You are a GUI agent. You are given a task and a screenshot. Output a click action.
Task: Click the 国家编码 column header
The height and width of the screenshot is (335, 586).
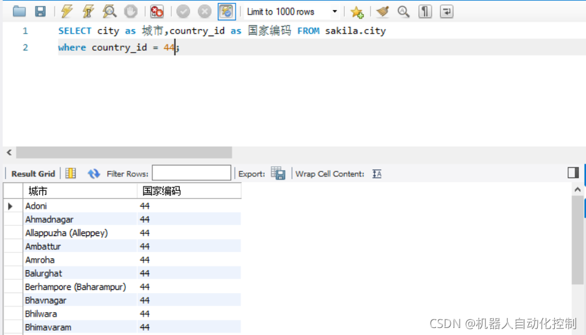tap(189, 191)
